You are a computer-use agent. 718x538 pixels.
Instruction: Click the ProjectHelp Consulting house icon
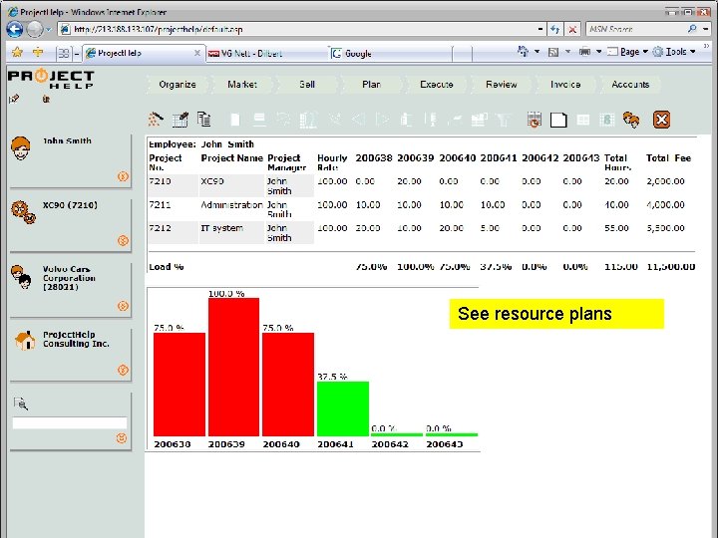point(25,341)
